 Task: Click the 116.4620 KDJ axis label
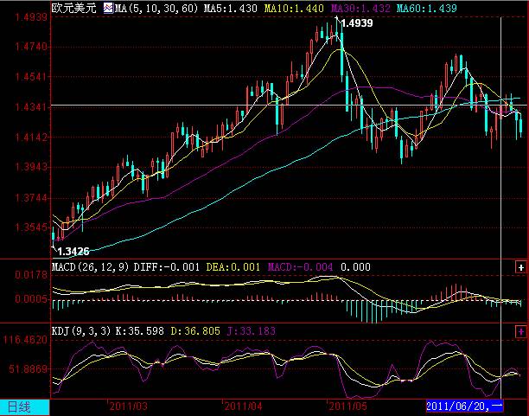pyautogui.click(x=25, y=339)
